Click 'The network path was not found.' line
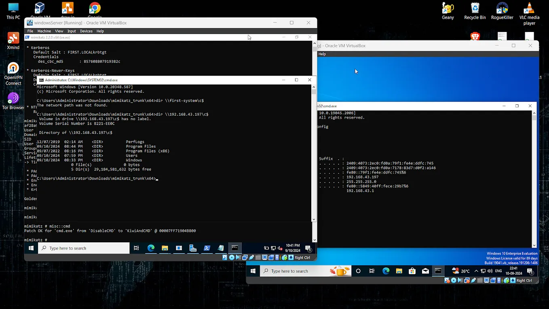 pos(72,105)
